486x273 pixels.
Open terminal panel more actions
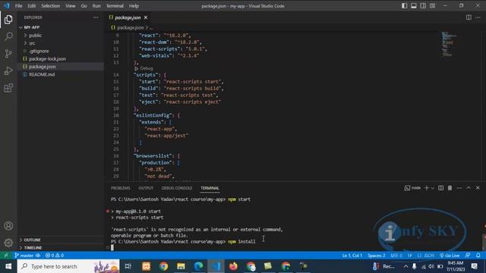(x=459, y=188)
